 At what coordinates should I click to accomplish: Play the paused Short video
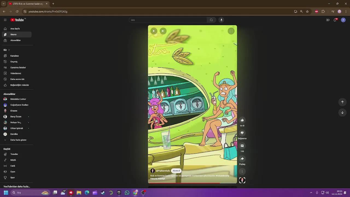point(154,31)
